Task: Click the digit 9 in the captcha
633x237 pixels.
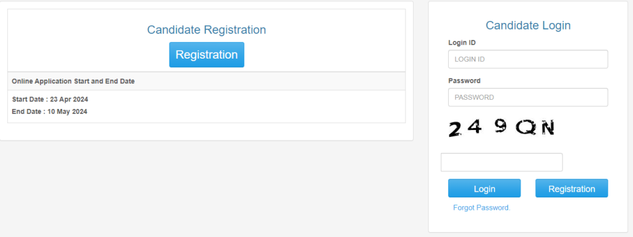Action: pos(501,127)
